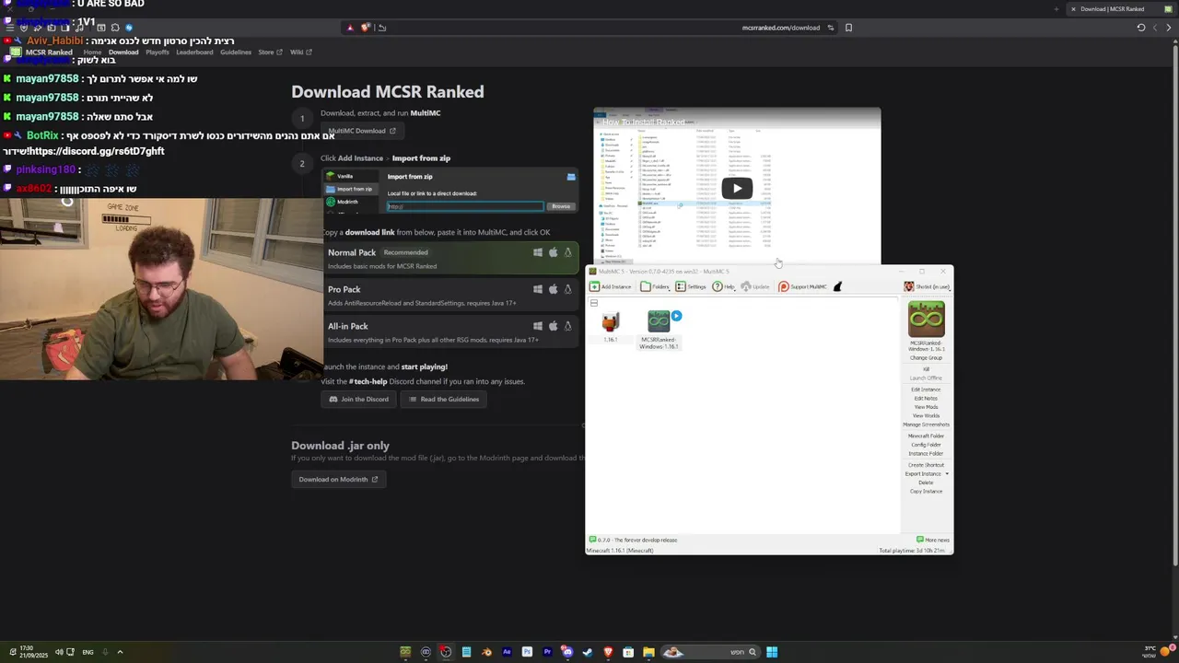The width and height of the screenshot is (1179, 663).
Task: Open the Store external link
Action: pyautogui.click(x=270, y=52)
